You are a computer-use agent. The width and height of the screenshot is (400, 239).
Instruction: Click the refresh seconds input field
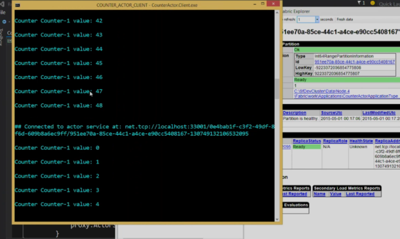pyautogui.click(x=306, y=19)
